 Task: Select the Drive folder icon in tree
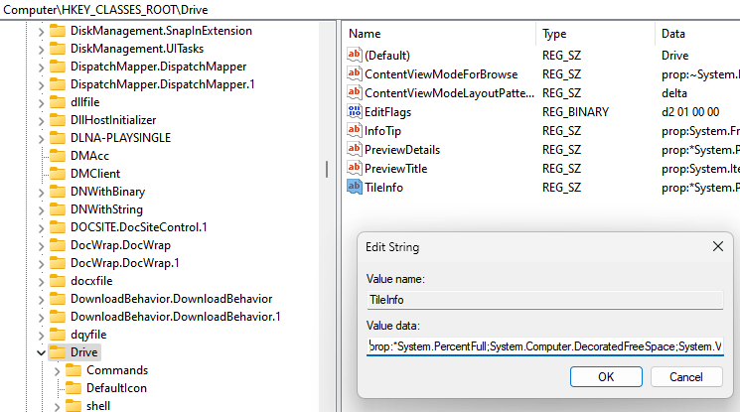click(x=59, y=352)
